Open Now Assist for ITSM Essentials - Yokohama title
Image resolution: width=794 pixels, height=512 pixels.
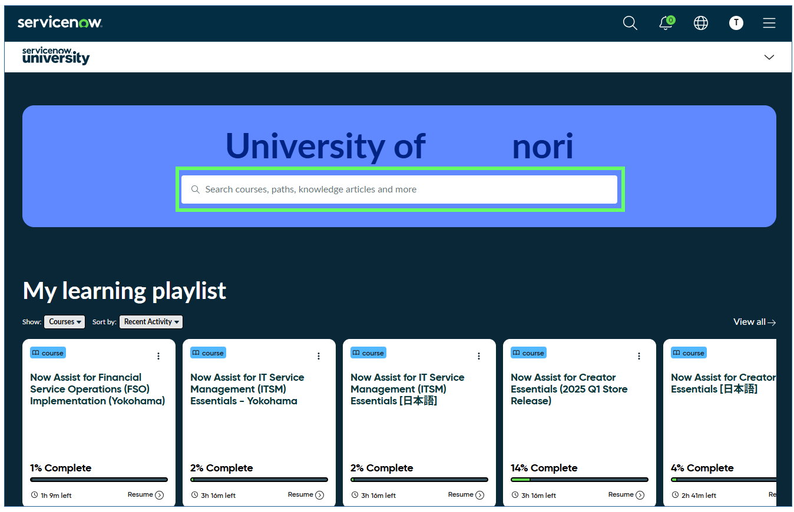pos(247,389)
